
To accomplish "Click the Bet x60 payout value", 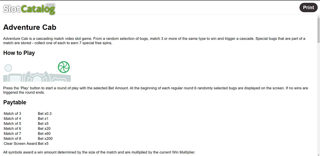I will [44, 134].
